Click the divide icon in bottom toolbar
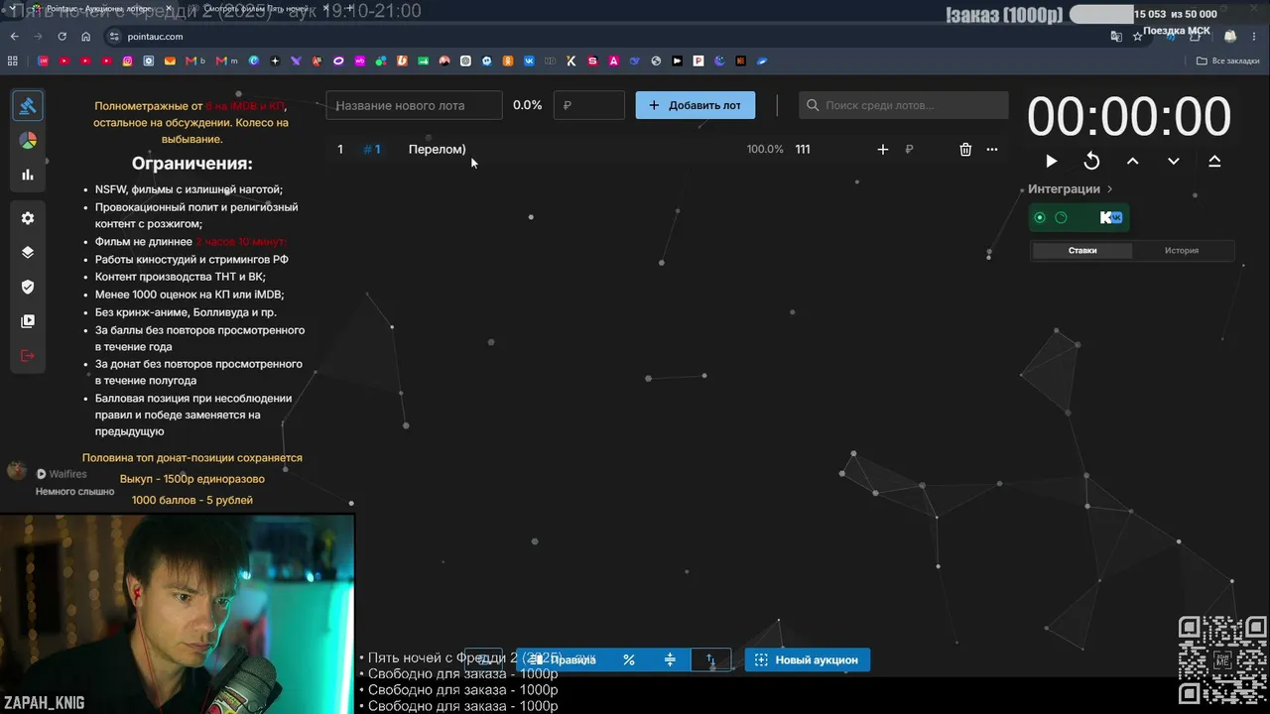The image size is (1270, 714). point(670,659)
